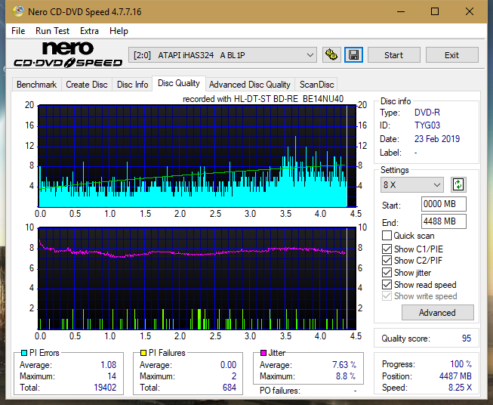Click the End position field 4488 MB

[x=443, y=221]
